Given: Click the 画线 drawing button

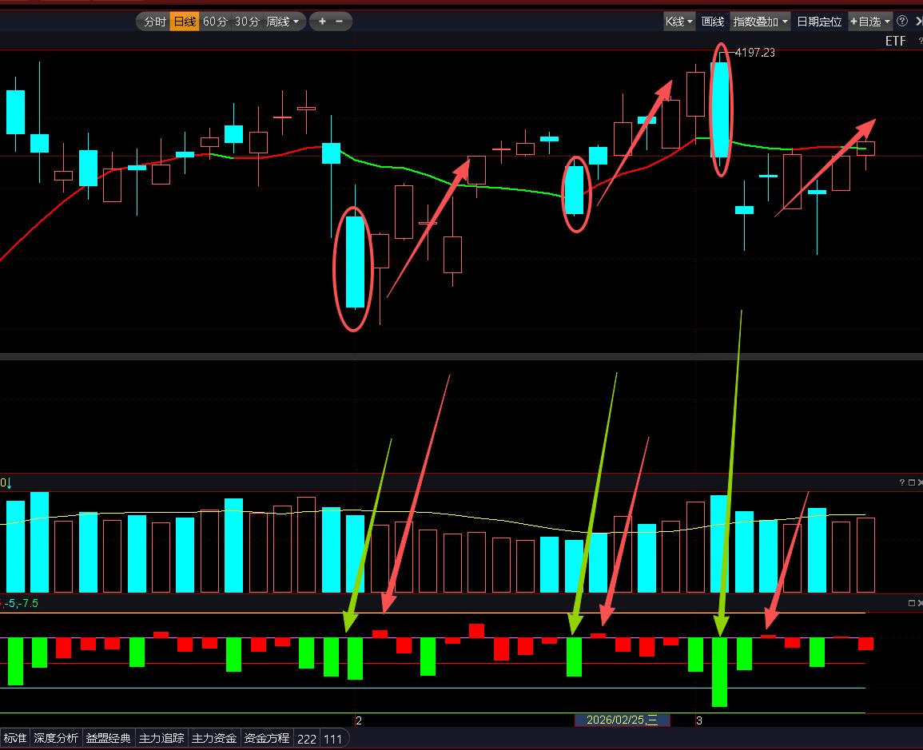Looking at the screenshot, I should coord(712,22).
